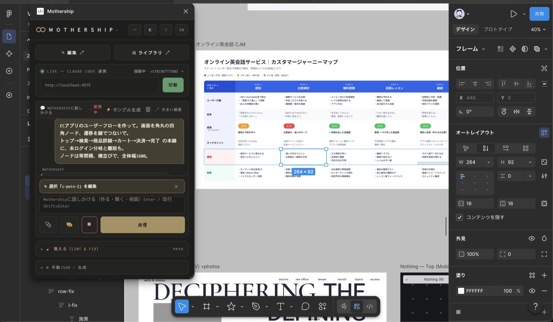Toggle Mothership language EN button

tap(182, 30)
